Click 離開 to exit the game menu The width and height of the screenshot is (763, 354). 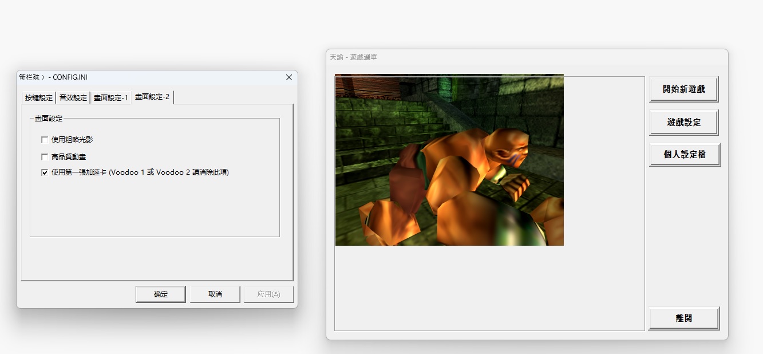(x=684, y=318)
